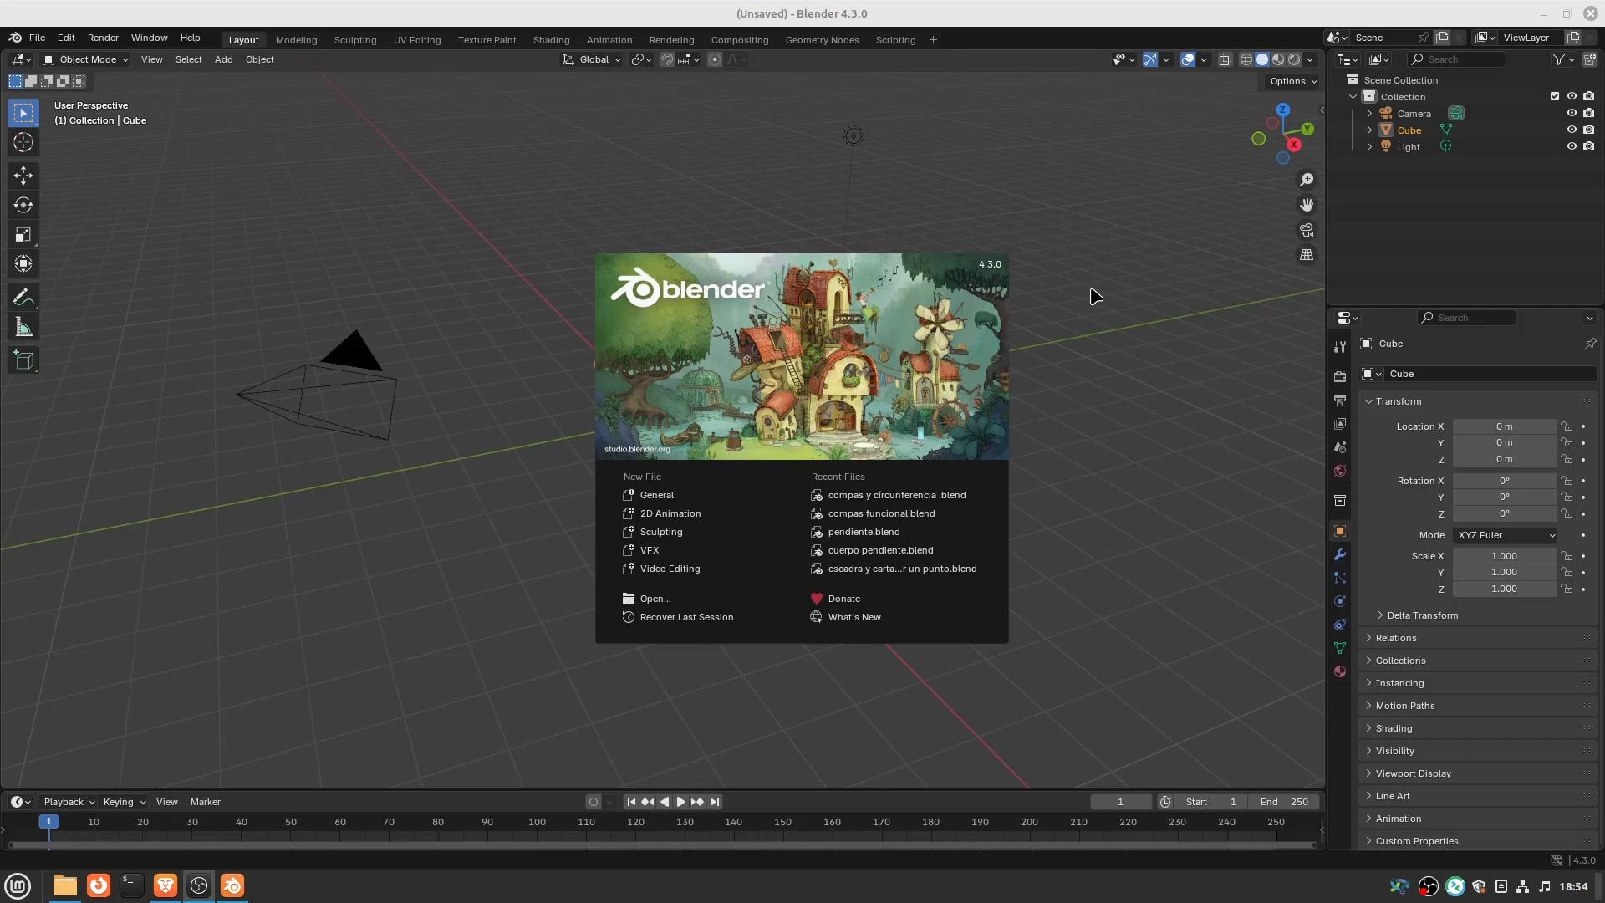Open recent file pendiente.blend
The width and height of the screenshot is (1605, 903).
(864, 532)
